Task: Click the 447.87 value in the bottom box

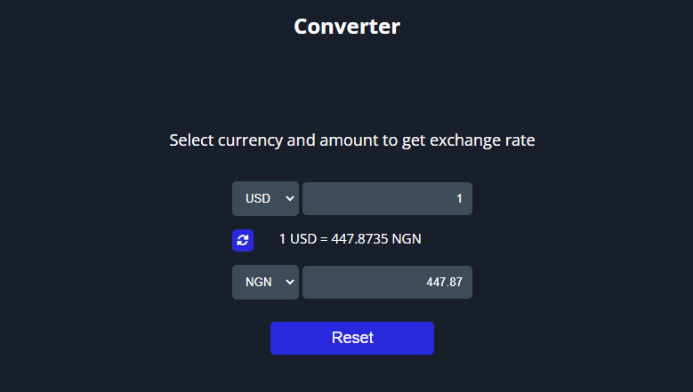Action: (x=444, y=282)
